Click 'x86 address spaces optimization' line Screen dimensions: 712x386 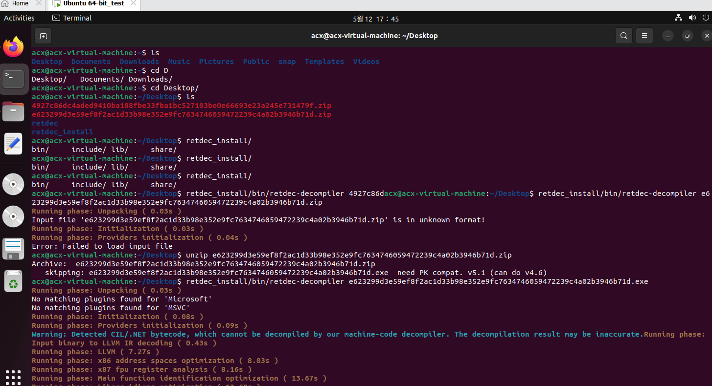[x=155, y=361]
